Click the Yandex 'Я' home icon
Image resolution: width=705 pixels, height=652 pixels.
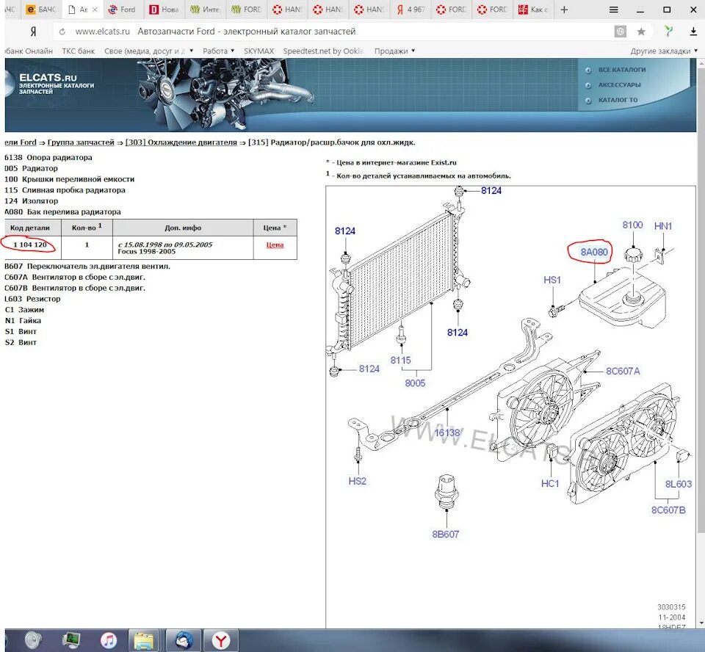pos(33,32)
